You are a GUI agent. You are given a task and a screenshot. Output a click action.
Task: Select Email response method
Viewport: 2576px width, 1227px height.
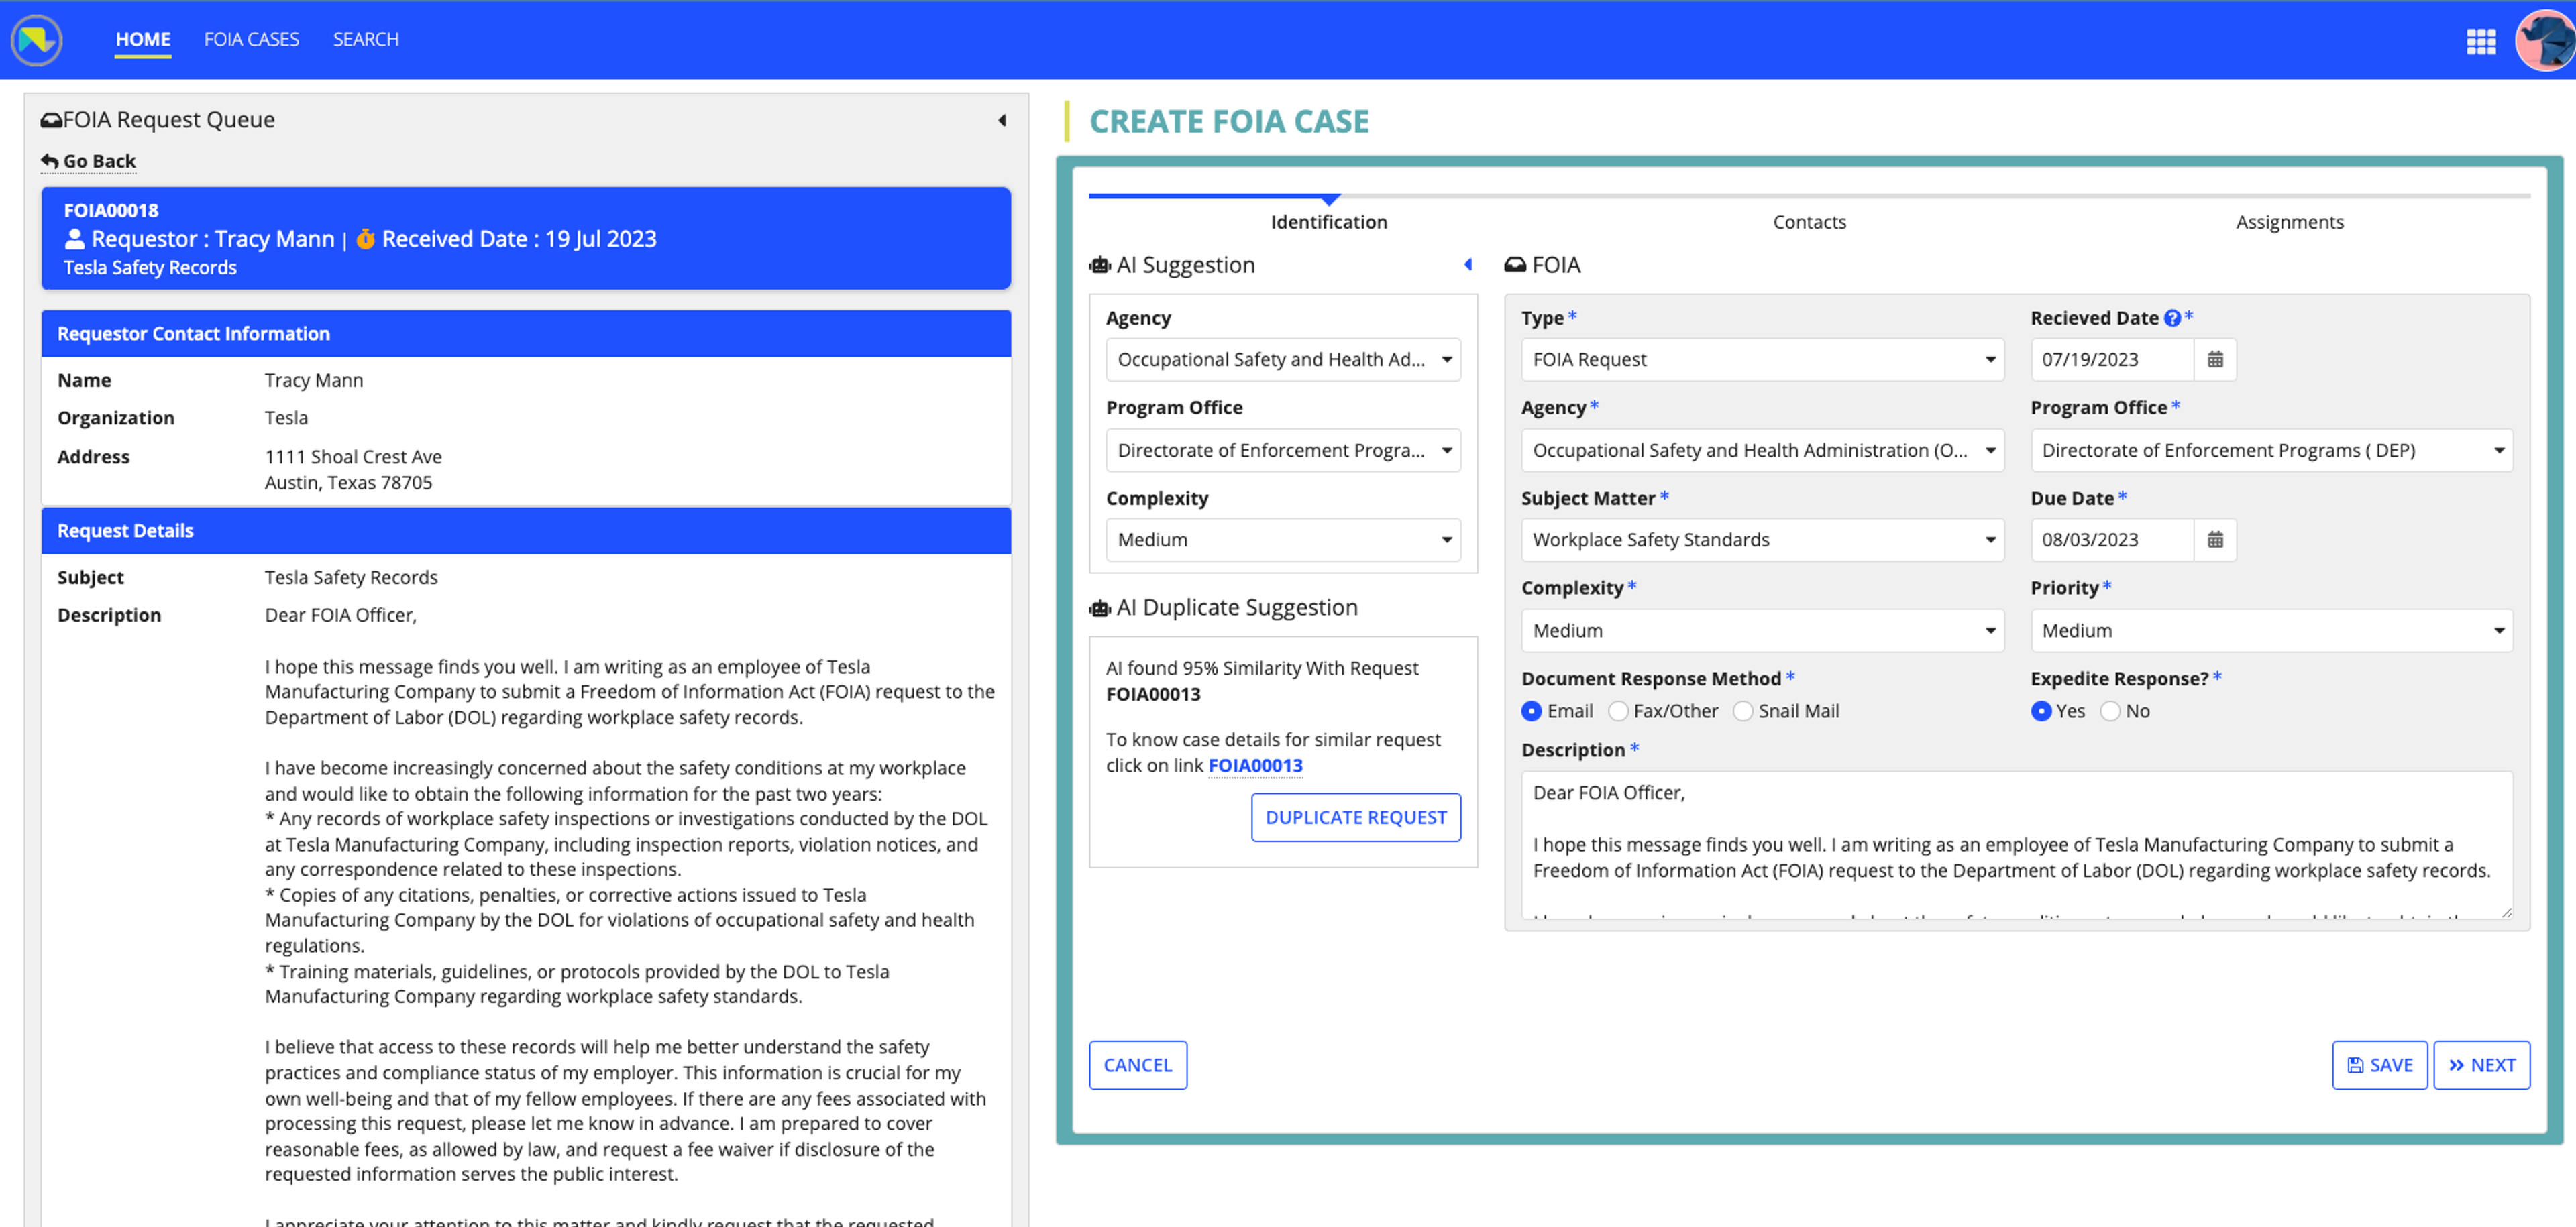click(1531, 711)
